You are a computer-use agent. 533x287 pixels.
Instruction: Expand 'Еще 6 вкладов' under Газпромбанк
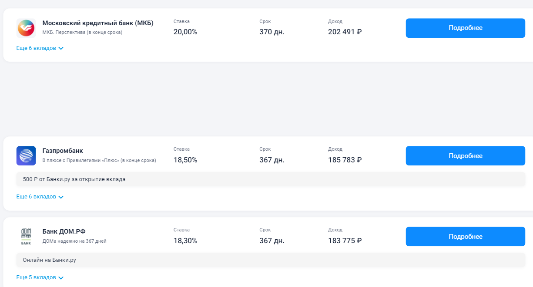click(40, 197)
